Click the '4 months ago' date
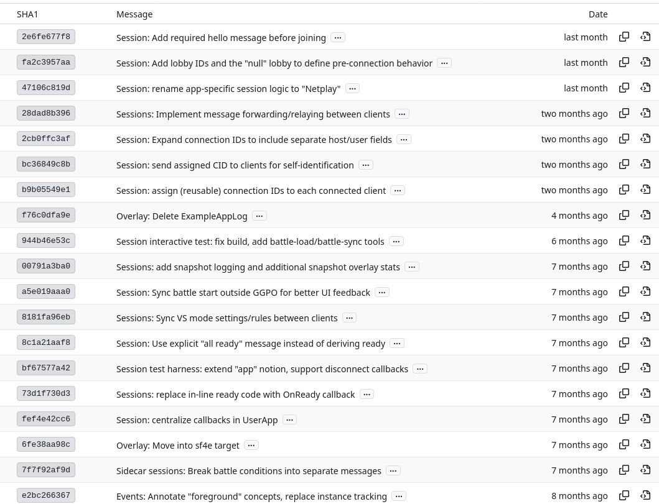 pyautogui.click(x=579, y=215)
